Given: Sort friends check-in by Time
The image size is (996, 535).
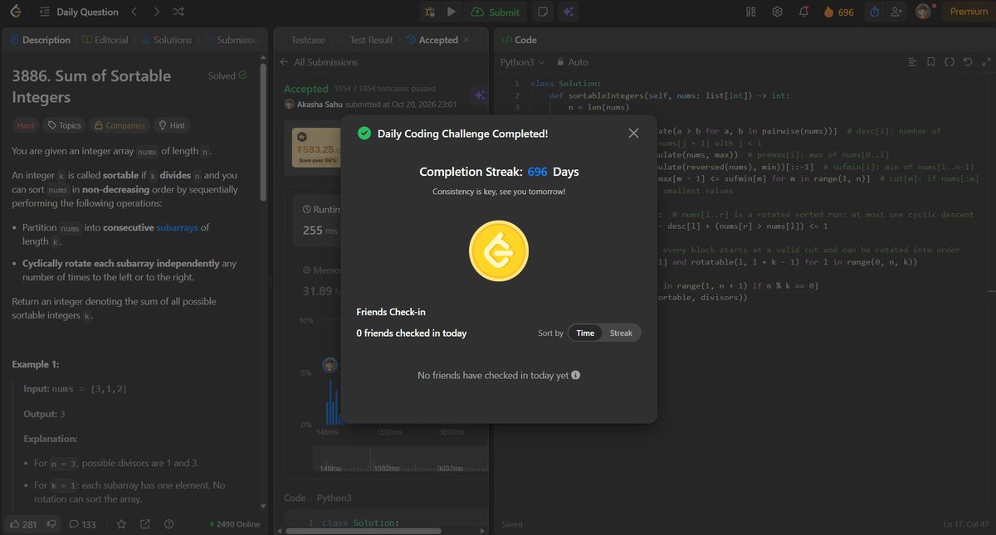Looking at the screenshot, I should (x=585, y=333).
